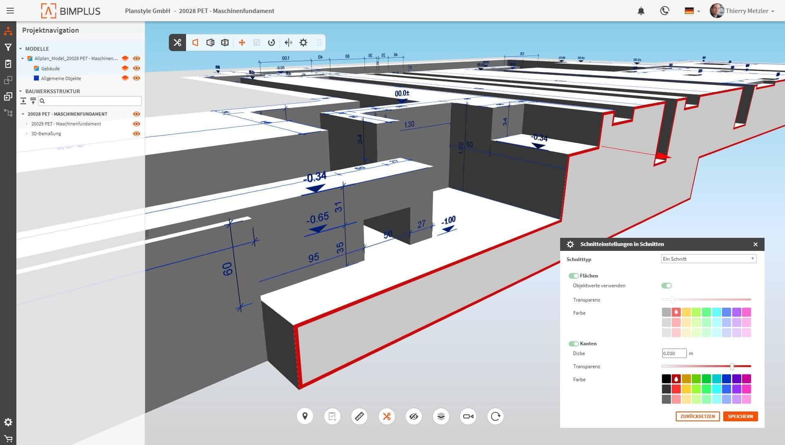Click the notifications bell icon
This screenshot has height=445, width=785.
coord(641,11)
